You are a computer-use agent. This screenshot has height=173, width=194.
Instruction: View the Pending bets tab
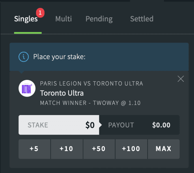(99, 19)
